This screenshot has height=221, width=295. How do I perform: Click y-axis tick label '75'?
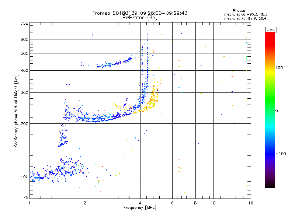[x=26, y=197]
